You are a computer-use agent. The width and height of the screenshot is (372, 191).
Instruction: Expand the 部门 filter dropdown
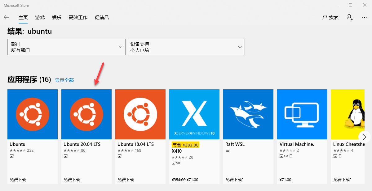tap(66, 47)
